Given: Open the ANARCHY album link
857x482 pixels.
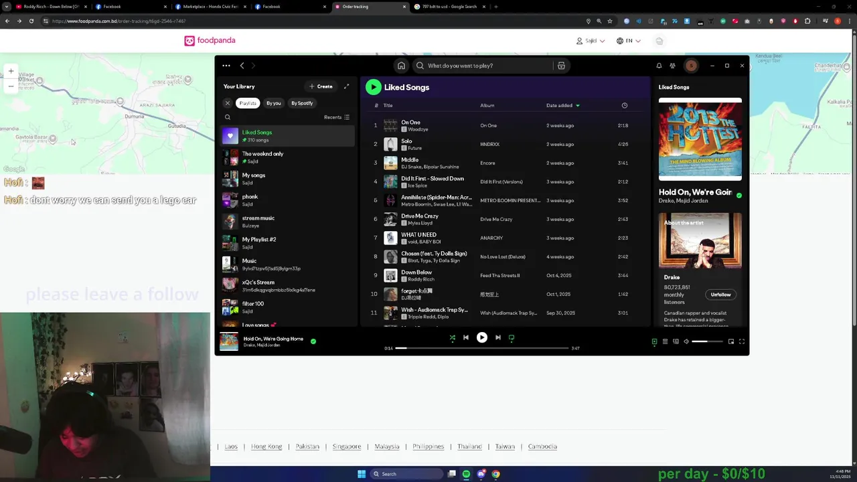Looking at the screenshot, I should [491, 238].
